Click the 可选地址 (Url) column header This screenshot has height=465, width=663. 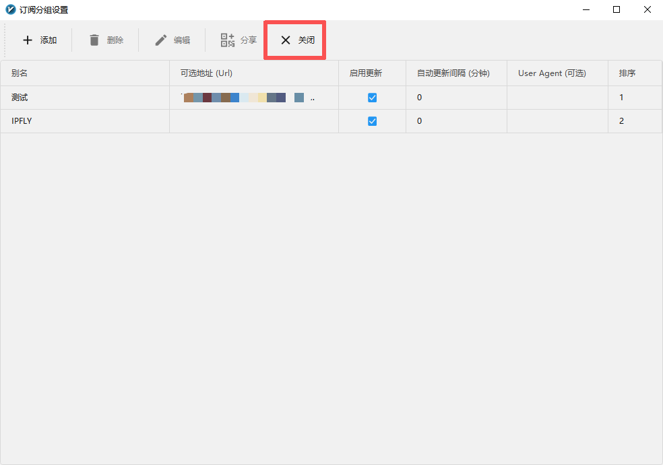point(206,73)
